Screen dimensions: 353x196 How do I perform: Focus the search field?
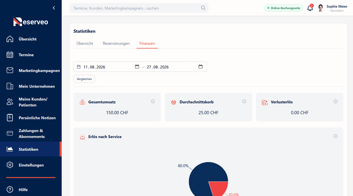(139, 8)
